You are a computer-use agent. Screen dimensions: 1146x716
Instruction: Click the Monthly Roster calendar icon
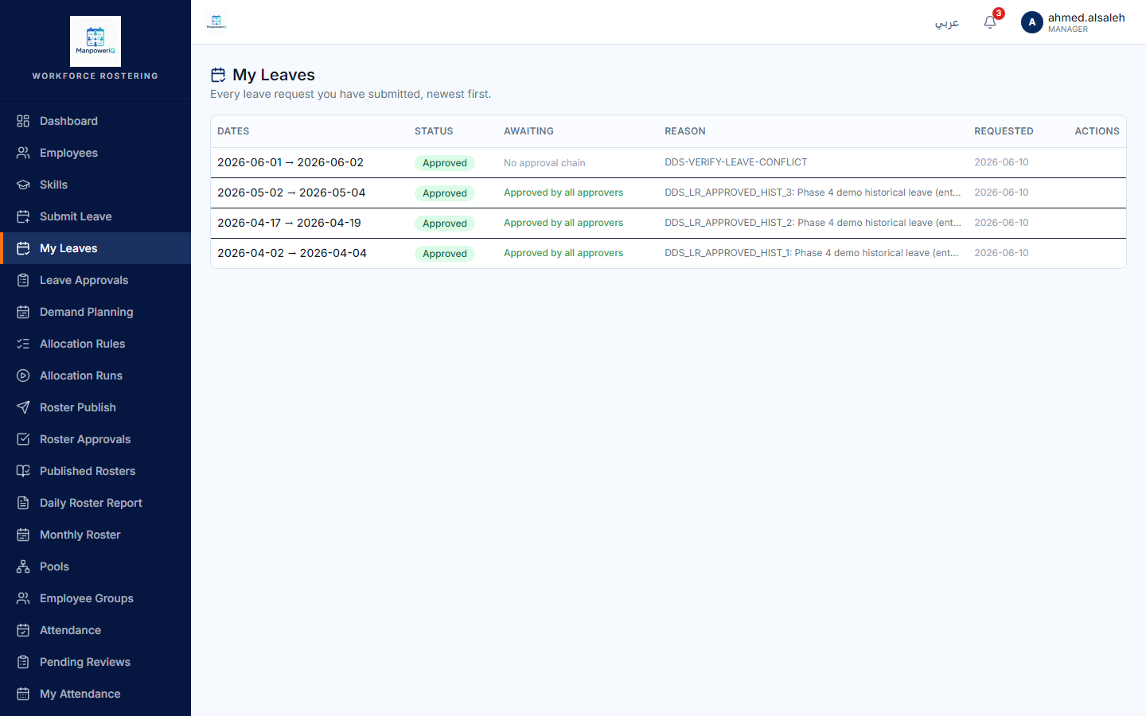(23, 535)
